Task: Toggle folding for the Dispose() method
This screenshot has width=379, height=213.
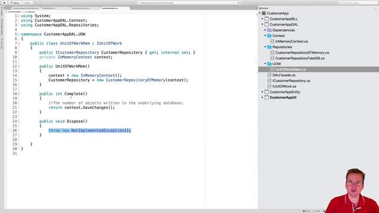Action: 19,121
